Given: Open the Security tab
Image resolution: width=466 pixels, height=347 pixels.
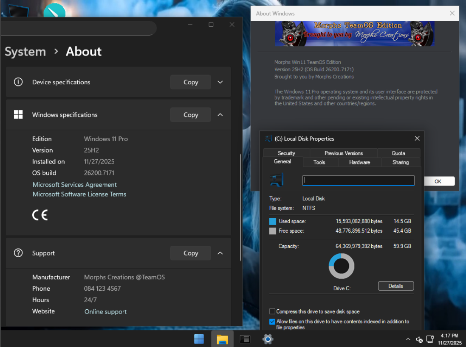Looking at the screenshot, I should (x=286, y=153).
